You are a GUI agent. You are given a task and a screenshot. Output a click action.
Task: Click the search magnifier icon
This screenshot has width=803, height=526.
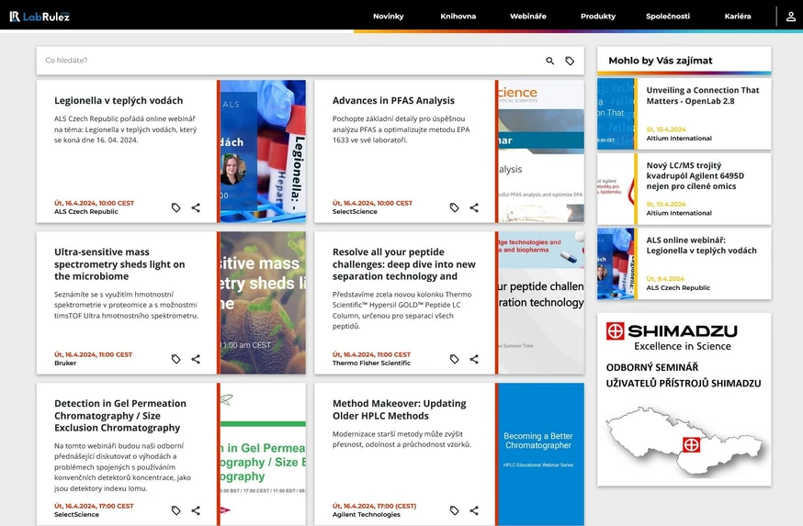pos(550,61)
